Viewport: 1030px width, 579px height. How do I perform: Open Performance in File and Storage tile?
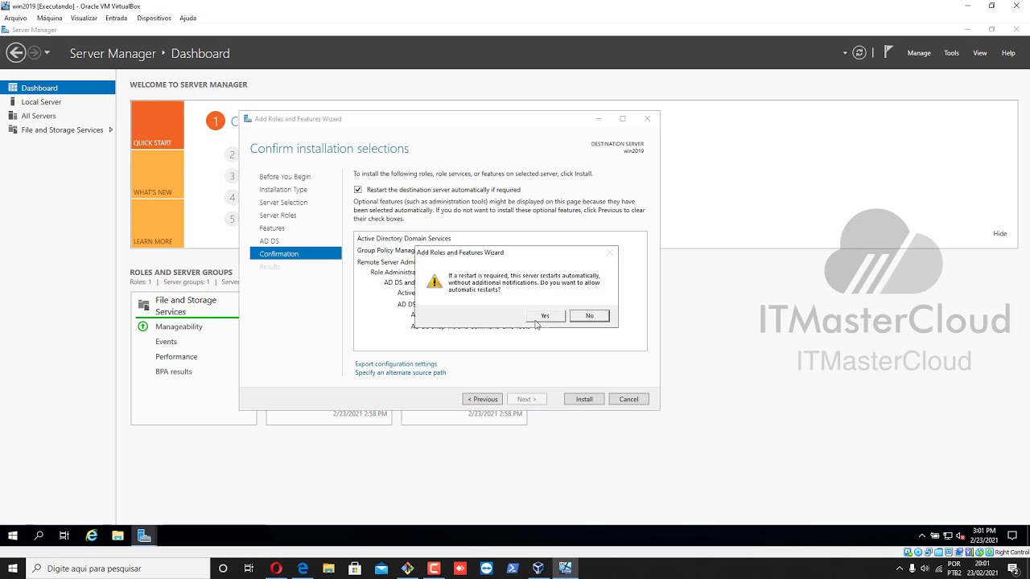176,357
